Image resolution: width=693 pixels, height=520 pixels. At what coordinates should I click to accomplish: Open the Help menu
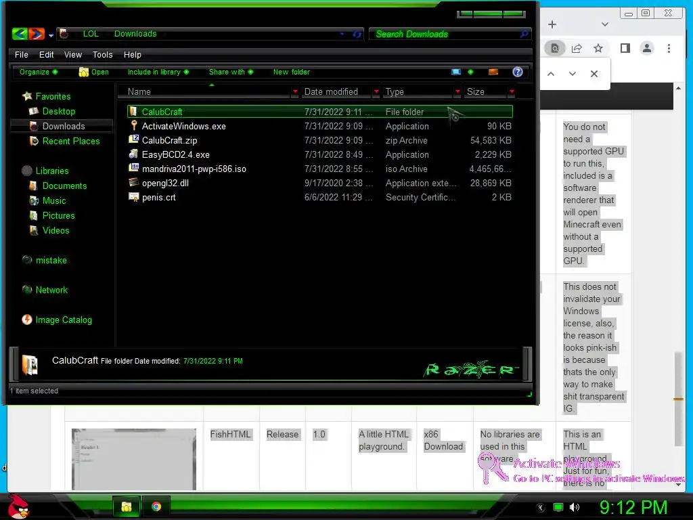[x=132, y=54]
